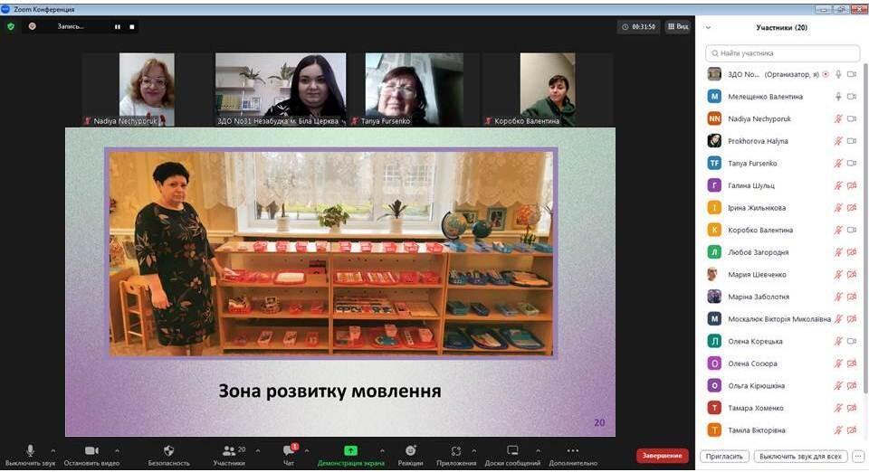869x472 pixels.
Task: Toggle camera icon for Галина Шульц
Action: 852,185
